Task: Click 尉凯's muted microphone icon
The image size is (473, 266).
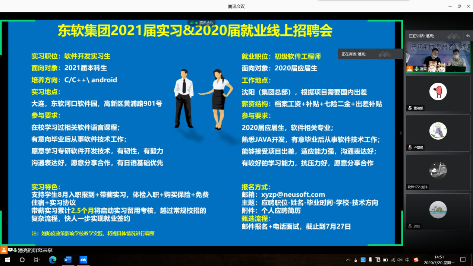Action: coord(410,226)
